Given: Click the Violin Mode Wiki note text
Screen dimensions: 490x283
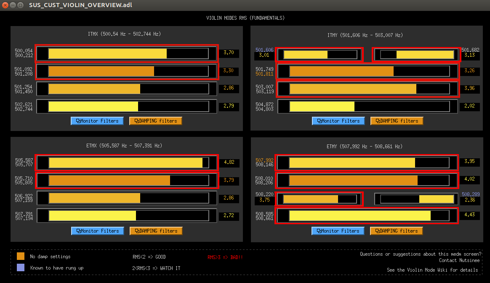Looking at the screenshot, I should (432, 270).
